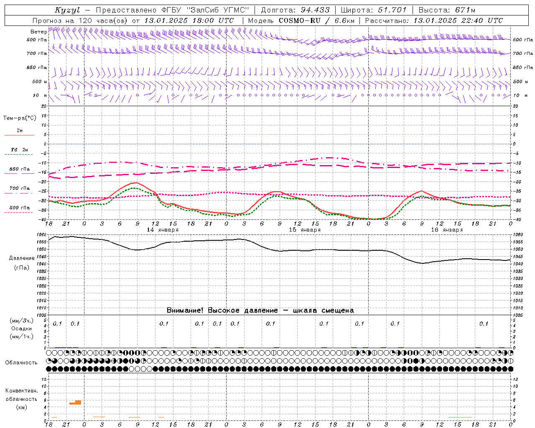Click the '(мм/3ч.)' precipitation unit label
535x428 pixels.
tap(22, 321)
